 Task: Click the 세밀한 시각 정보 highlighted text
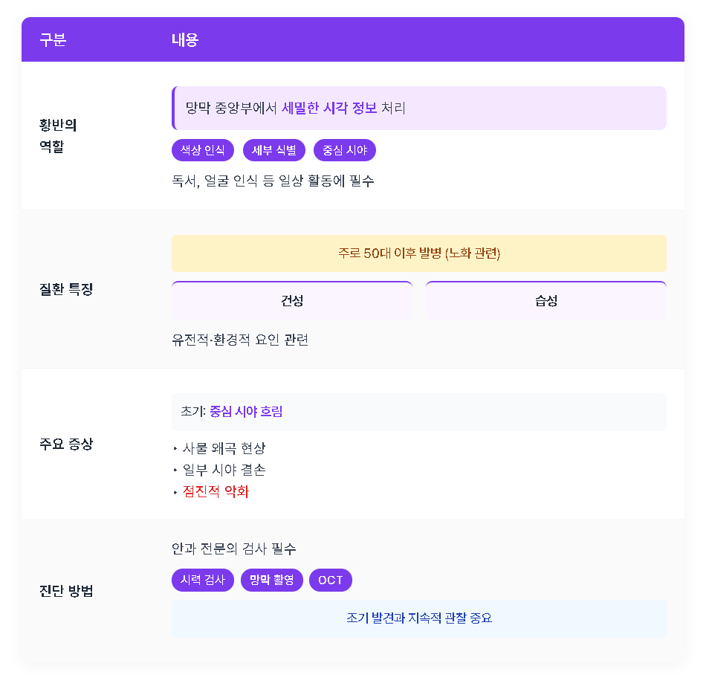(x=329, y=108)
